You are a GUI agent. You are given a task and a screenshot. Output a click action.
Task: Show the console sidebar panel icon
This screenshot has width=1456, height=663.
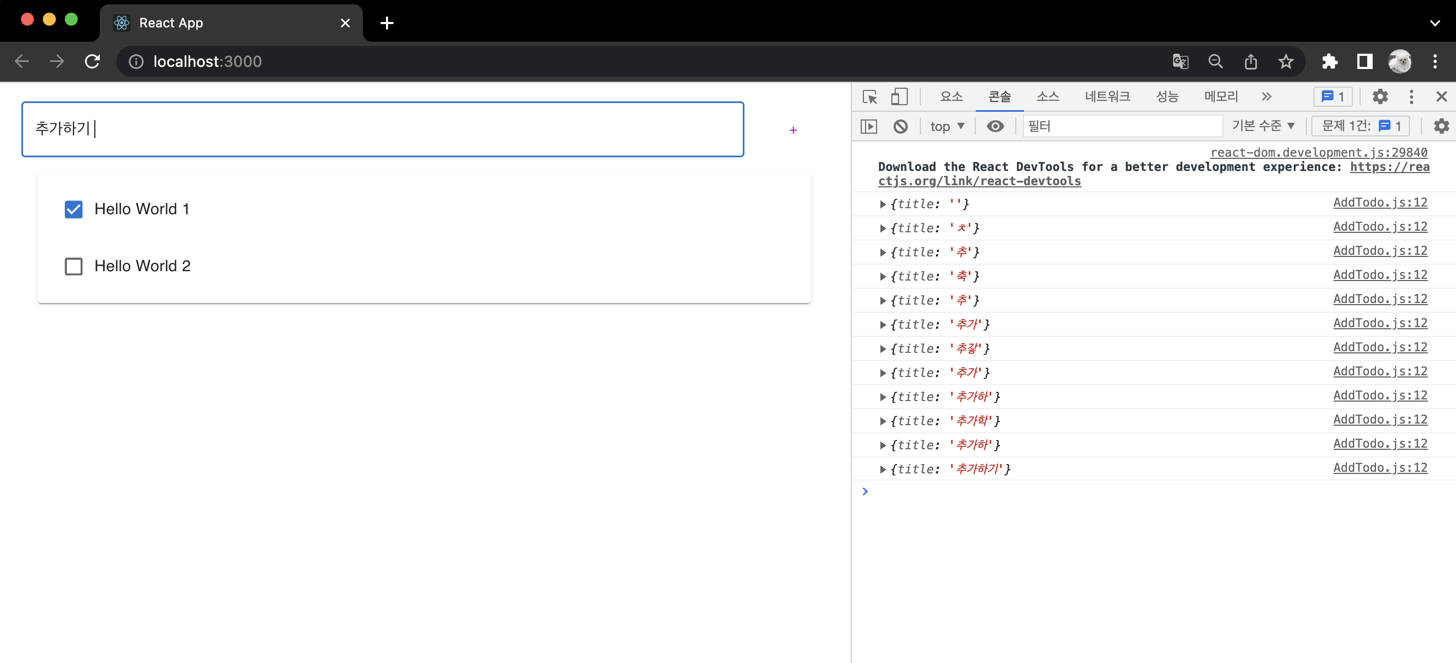tap(869, 126)
